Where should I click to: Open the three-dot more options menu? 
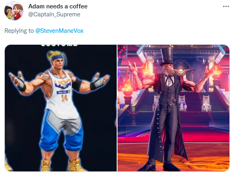(x=226, y=6)
